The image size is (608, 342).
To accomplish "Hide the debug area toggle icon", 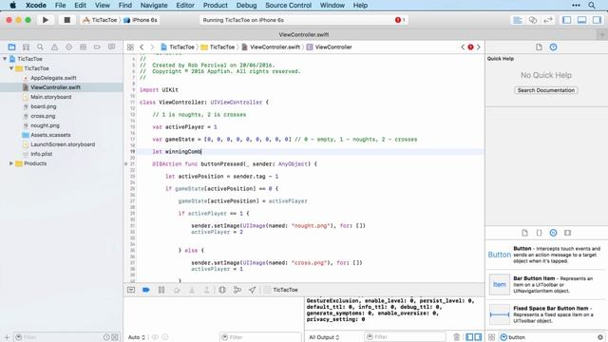I will click(x=131, y=290).
